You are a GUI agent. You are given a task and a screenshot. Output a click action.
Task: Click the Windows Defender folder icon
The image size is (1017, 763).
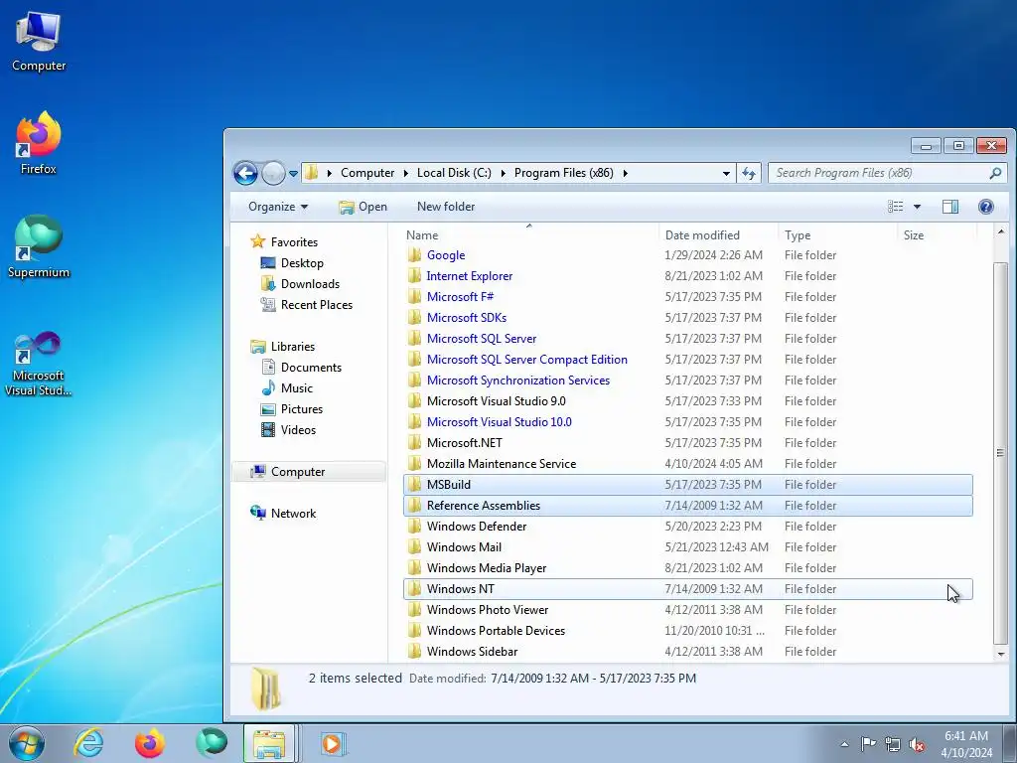(414, 526)
